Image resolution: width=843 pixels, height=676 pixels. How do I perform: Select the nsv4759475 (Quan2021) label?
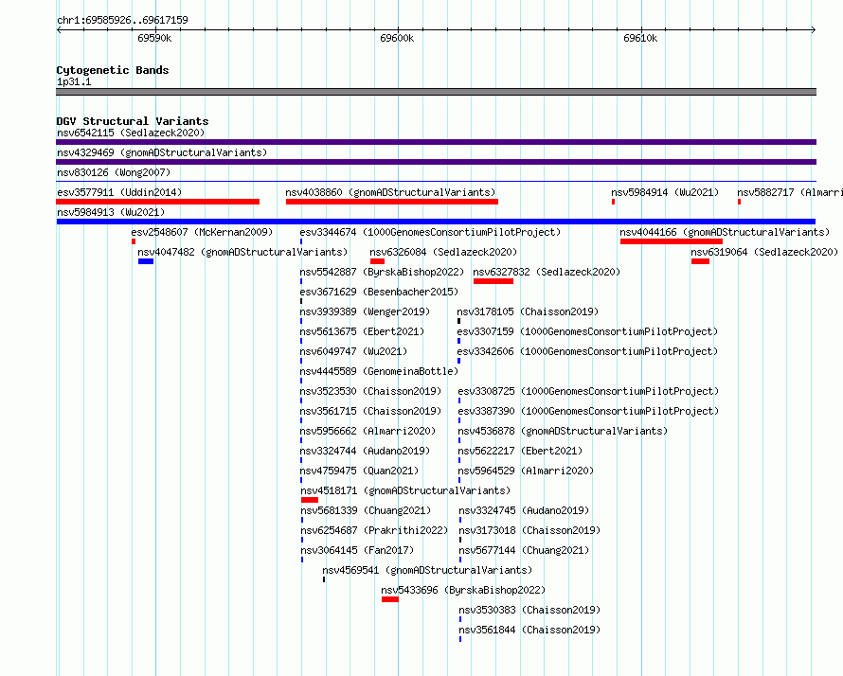[x=359, y=471]
